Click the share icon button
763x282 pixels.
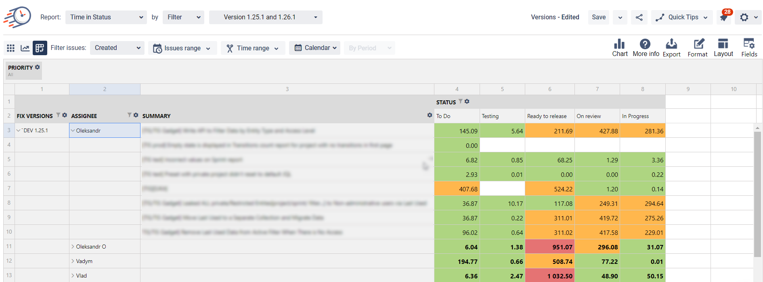click(639, 17)
